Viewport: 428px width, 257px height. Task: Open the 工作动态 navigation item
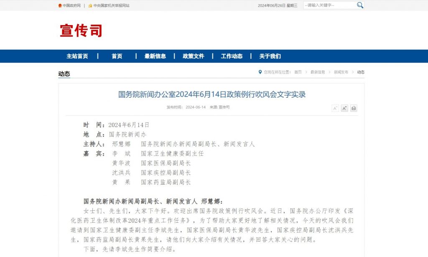232,56
